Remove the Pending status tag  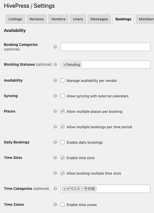coord(65,65)
